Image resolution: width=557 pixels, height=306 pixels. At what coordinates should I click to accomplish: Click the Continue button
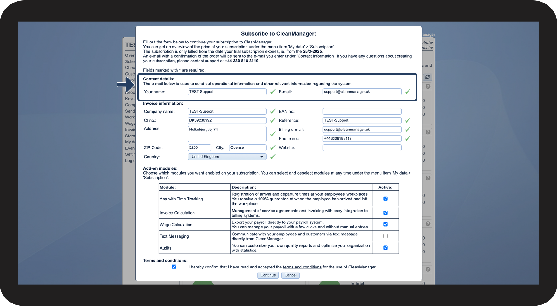[x=268, y=275]
